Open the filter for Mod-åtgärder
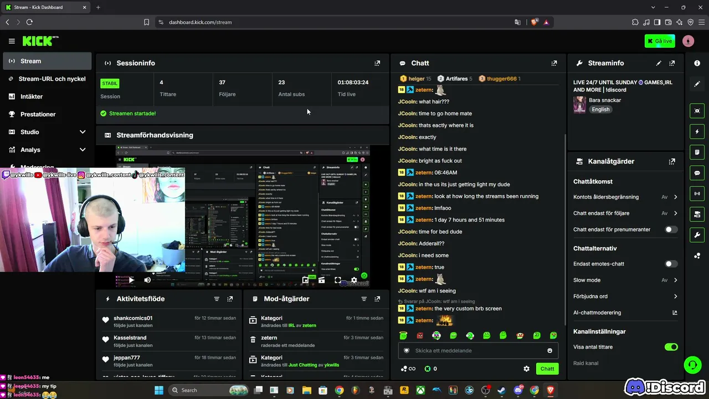 (364, 299)
